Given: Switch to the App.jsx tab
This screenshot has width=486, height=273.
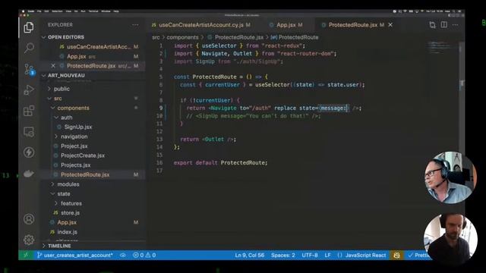Looking at the screenshot, I should click(x=286, y=25).
